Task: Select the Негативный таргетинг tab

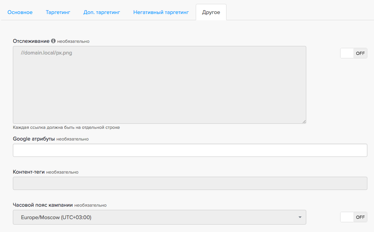Action: tap(161, 12)
